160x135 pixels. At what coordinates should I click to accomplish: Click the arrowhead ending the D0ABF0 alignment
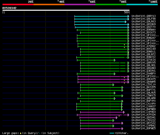point(115,74)
